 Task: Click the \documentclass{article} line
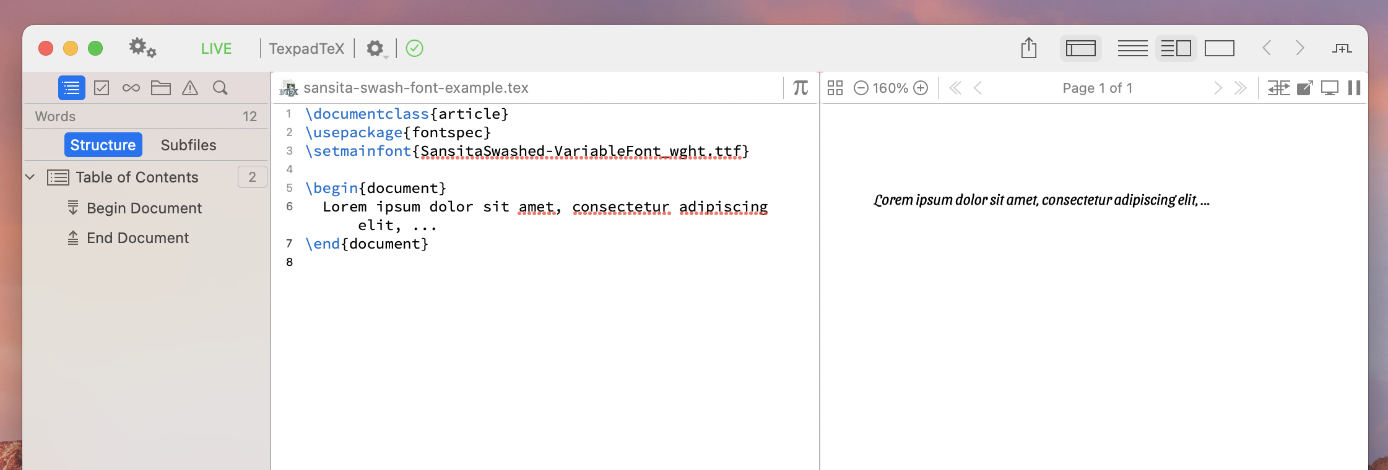(x=407, y=114)
